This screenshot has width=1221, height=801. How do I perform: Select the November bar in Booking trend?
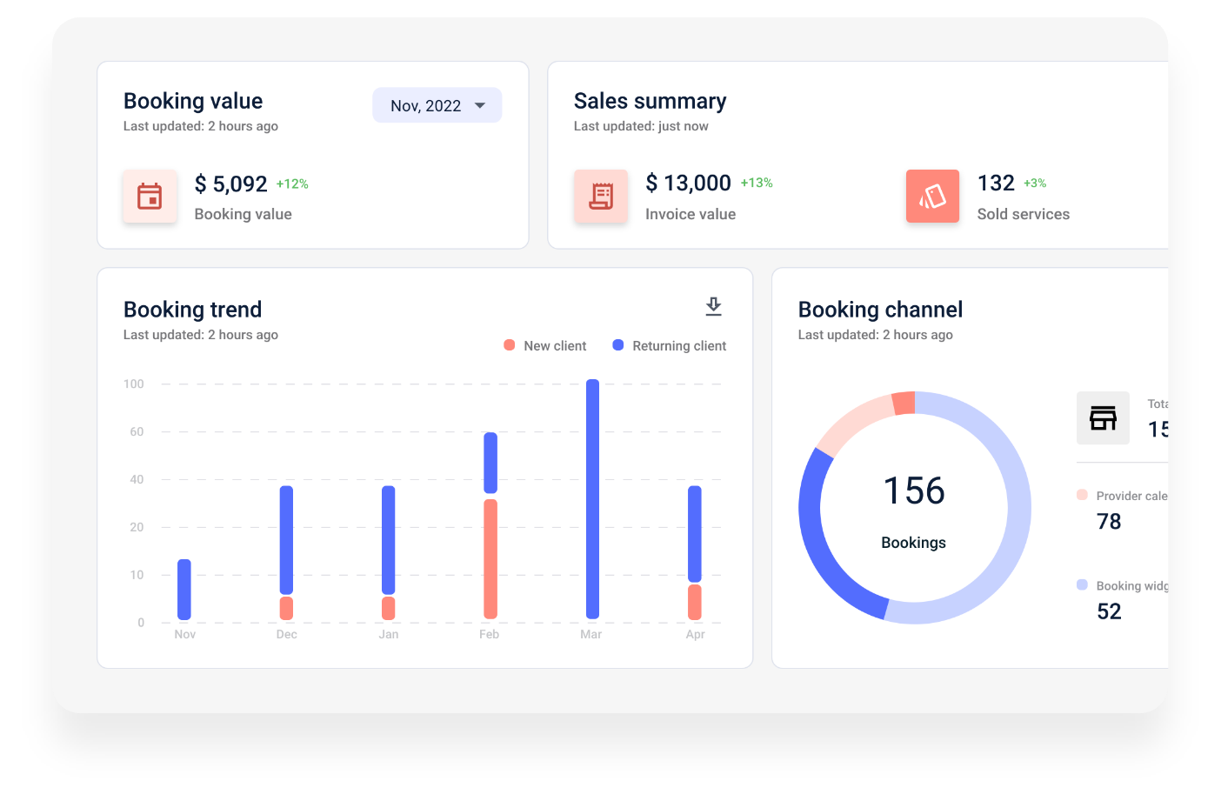[x=184, y=590]
